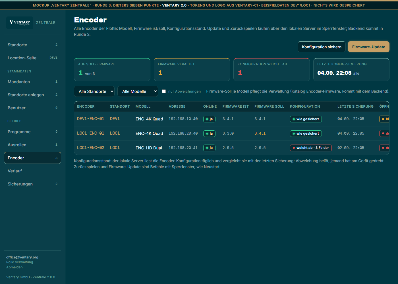Open Sicherungen menu item

[x=32, y=184]
